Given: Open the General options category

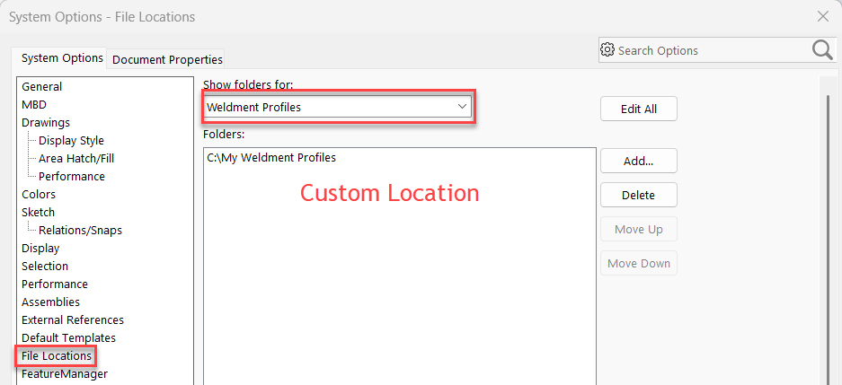Looking at the screenshot, I should click(x=42, y=87).
